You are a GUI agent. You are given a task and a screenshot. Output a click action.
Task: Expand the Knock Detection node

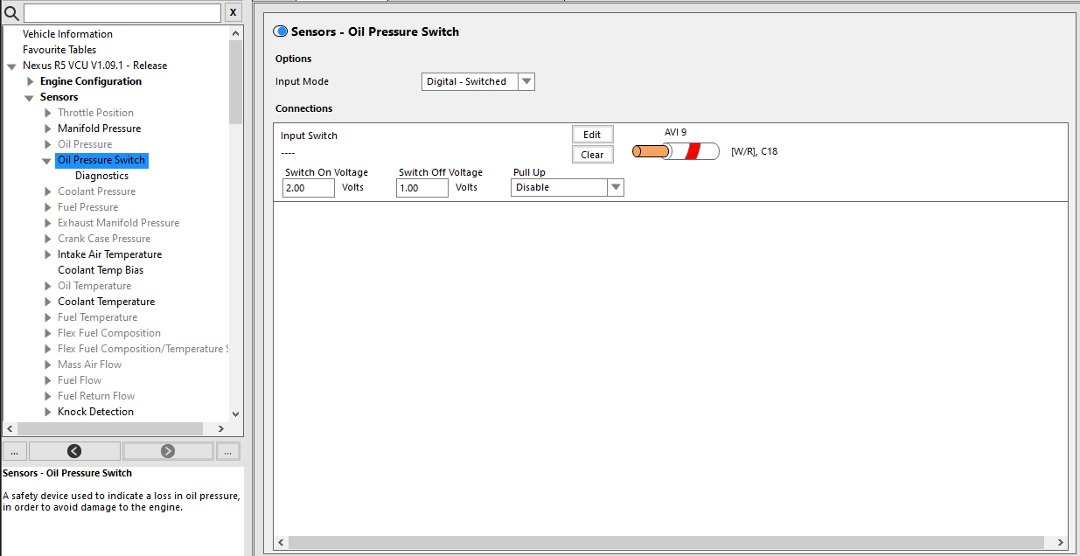(x=48, y=412)
